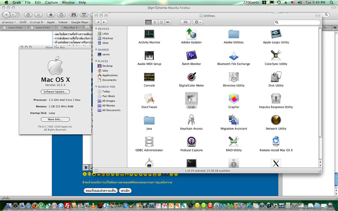The height and width of the screenshot is (211, 338).
Task: Open the Console app icon
Action: 149,77
